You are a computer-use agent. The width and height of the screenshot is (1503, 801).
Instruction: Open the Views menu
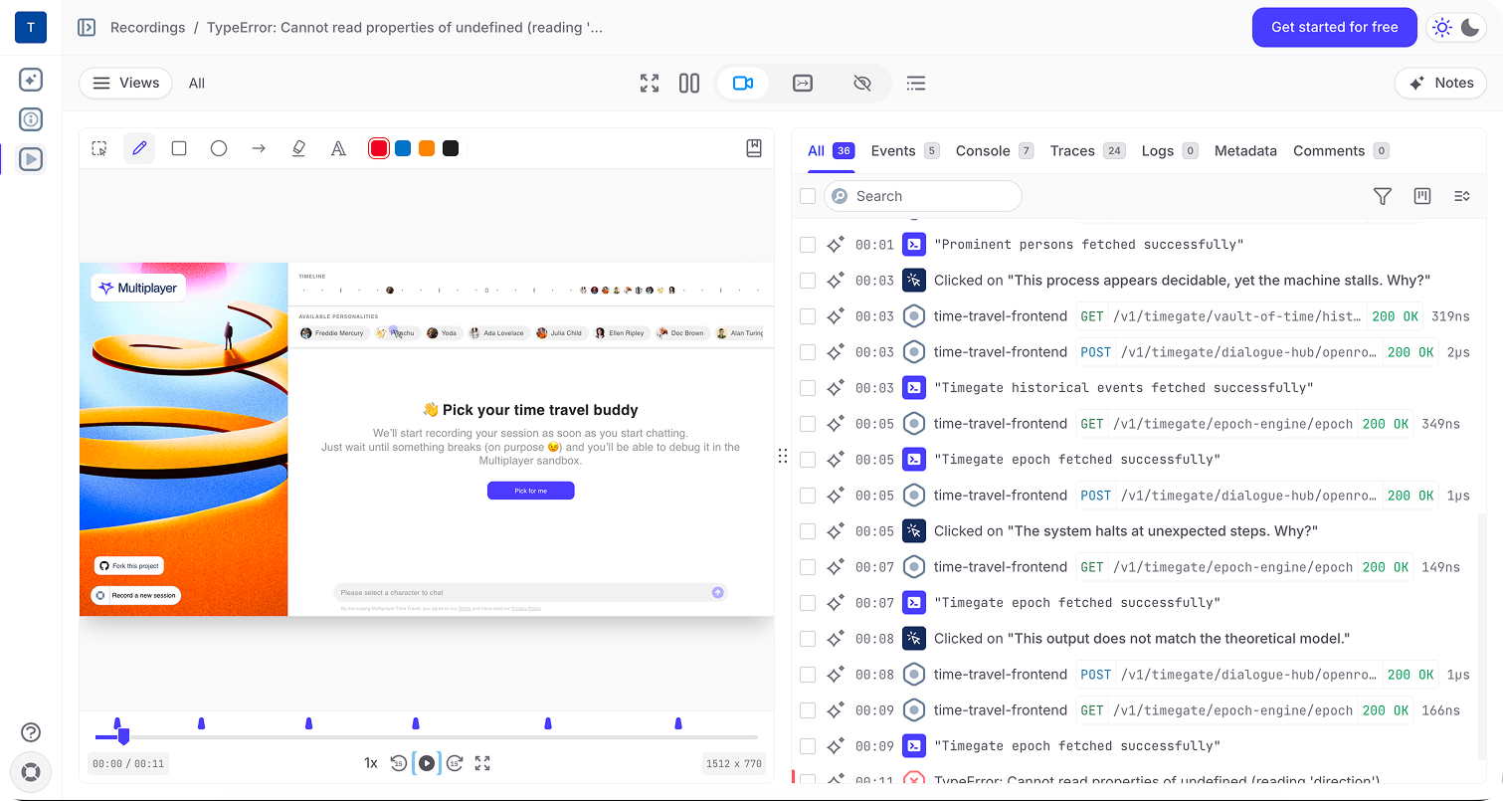125,84
